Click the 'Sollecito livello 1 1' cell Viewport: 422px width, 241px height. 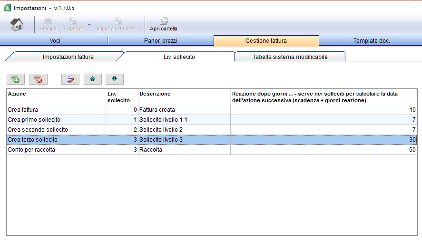[x=184, y=120]
